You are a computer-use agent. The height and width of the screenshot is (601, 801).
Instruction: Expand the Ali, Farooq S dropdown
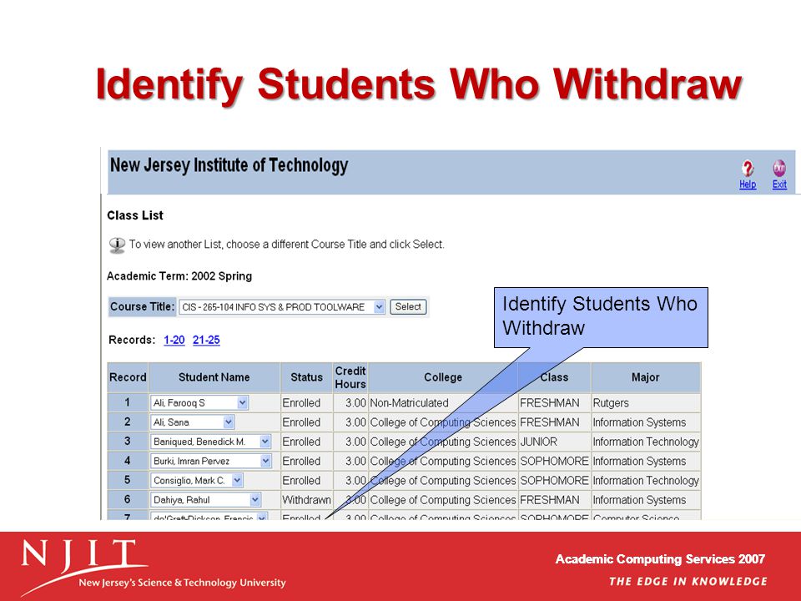(x=242, y=402)
